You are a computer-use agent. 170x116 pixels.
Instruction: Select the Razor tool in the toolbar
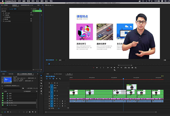[x=41, y=83]
